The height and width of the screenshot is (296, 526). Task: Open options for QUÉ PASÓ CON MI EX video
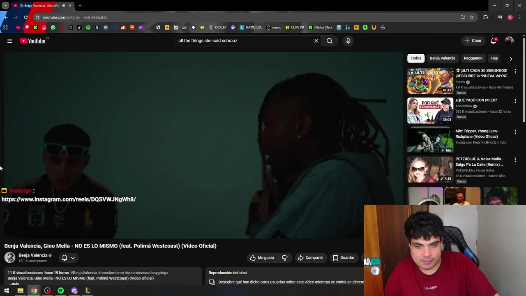tap(515, 101)
